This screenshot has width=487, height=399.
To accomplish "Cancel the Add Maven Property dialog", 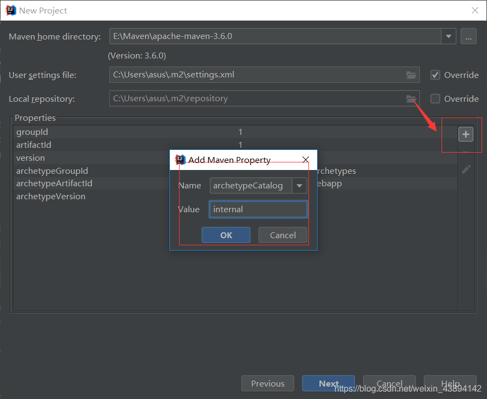I will coord(282,236).
